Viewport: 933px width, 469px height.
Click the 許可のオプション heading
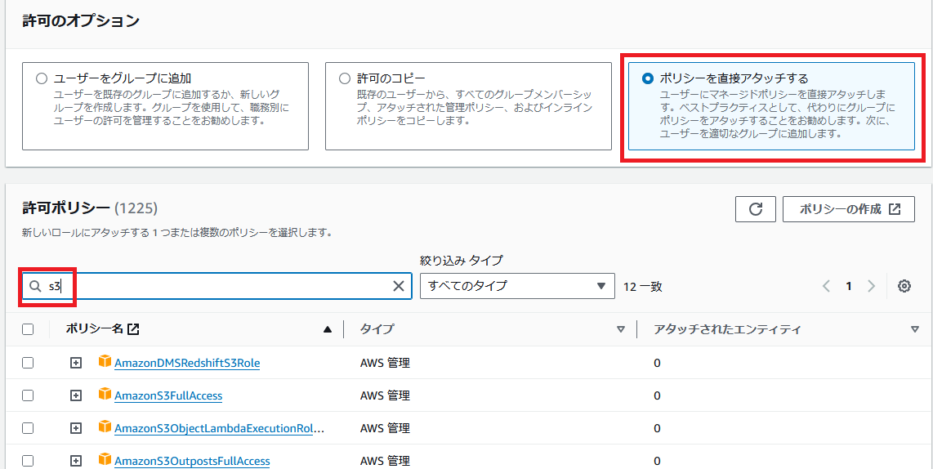pos(81,20)
